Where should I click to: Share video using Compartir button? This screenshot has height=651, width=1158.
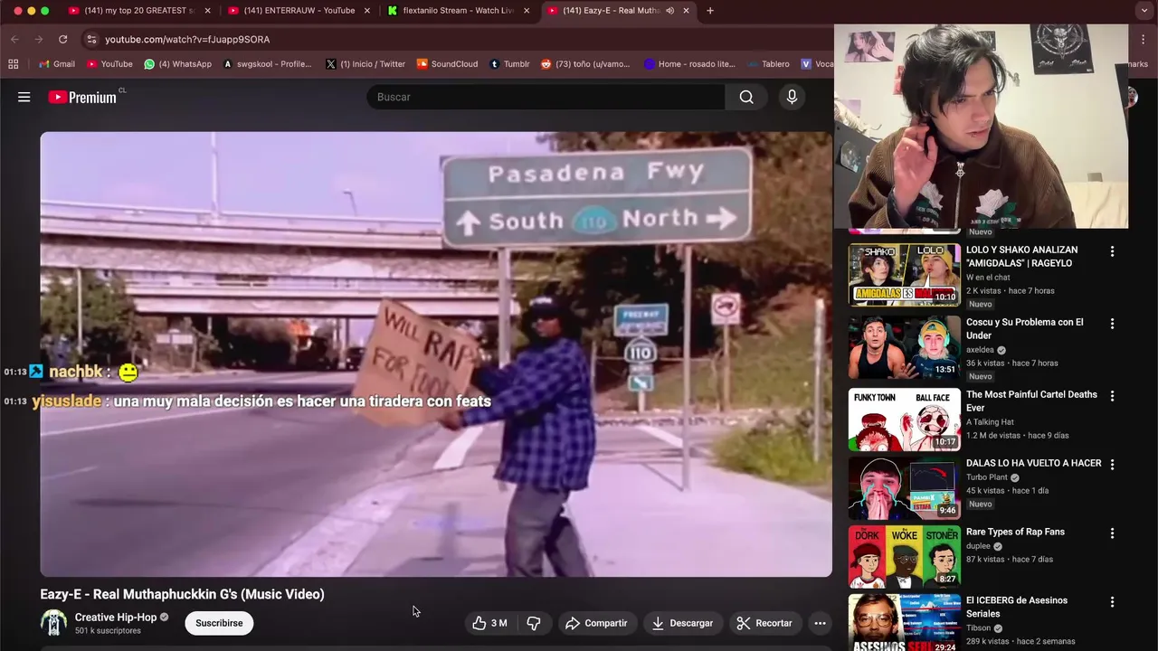pos(596,623)
